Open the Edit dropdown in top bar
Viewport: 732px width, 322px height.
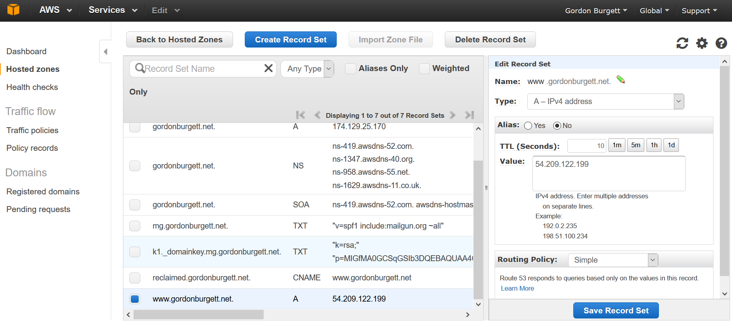tap(165, 10)
